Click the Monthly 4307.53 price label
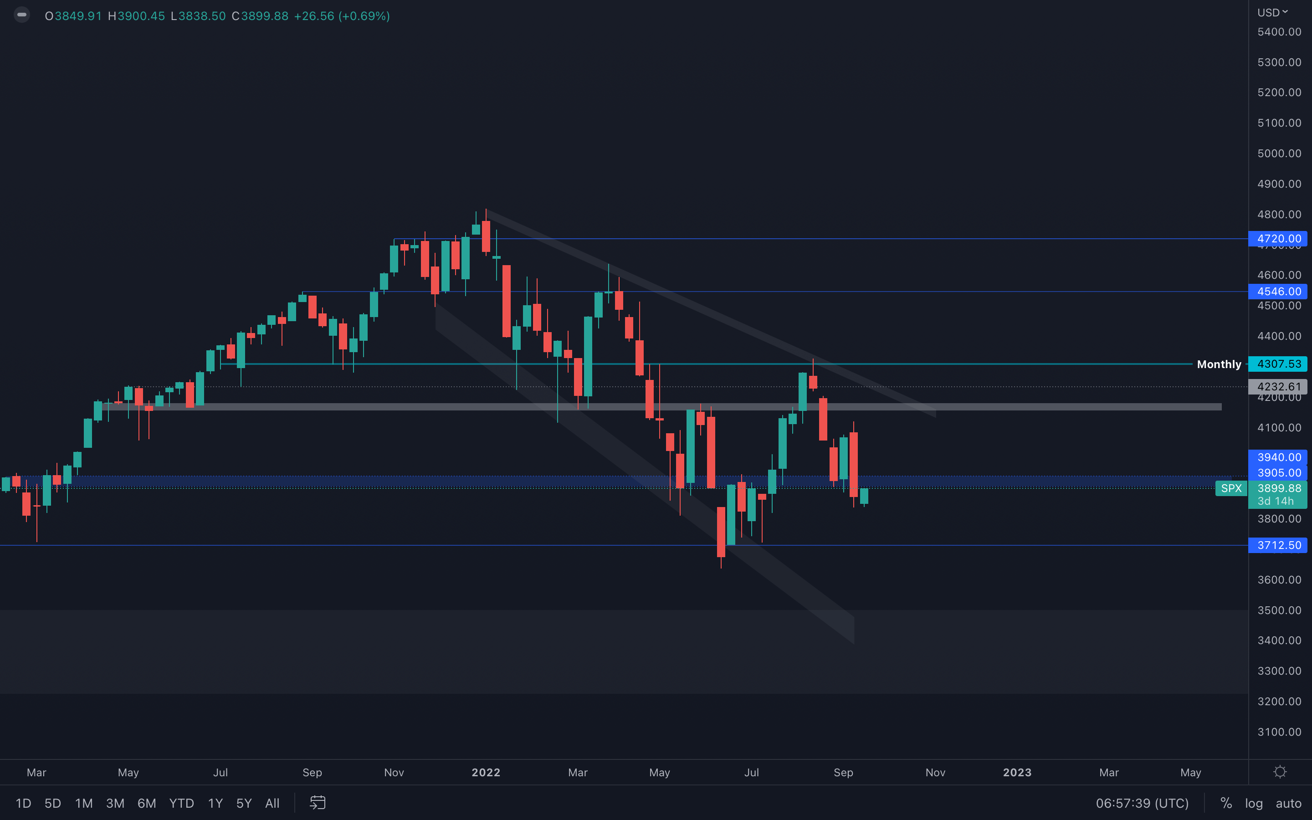This screenshot has height=820, width=1312. 1278,364
